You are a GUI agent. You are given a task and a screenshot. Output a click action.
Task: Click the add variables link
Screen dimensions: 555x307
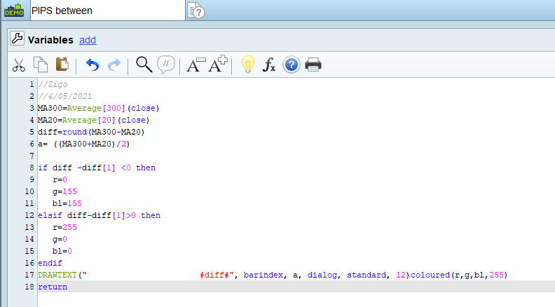coord(88,40)
